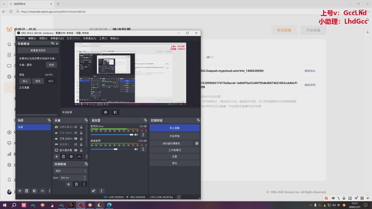Open the Edit menu in OBS
Screen dimensions: 372x209
click(32, 39)
